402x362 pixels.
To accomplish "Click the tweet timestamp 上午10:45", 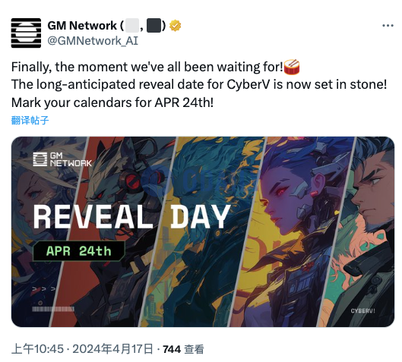I will coord(37,349).
